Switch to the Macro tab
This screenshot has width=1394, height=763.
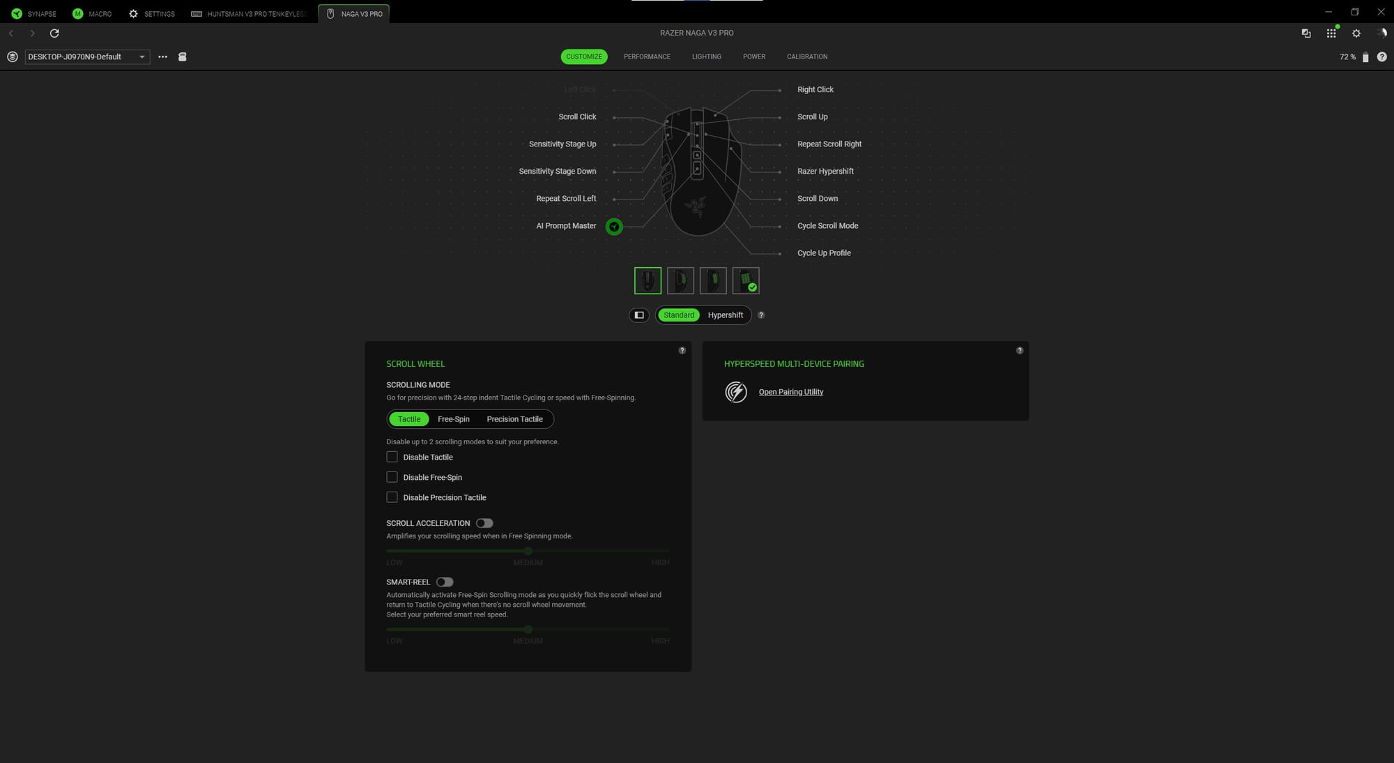(x=92, y=14)
